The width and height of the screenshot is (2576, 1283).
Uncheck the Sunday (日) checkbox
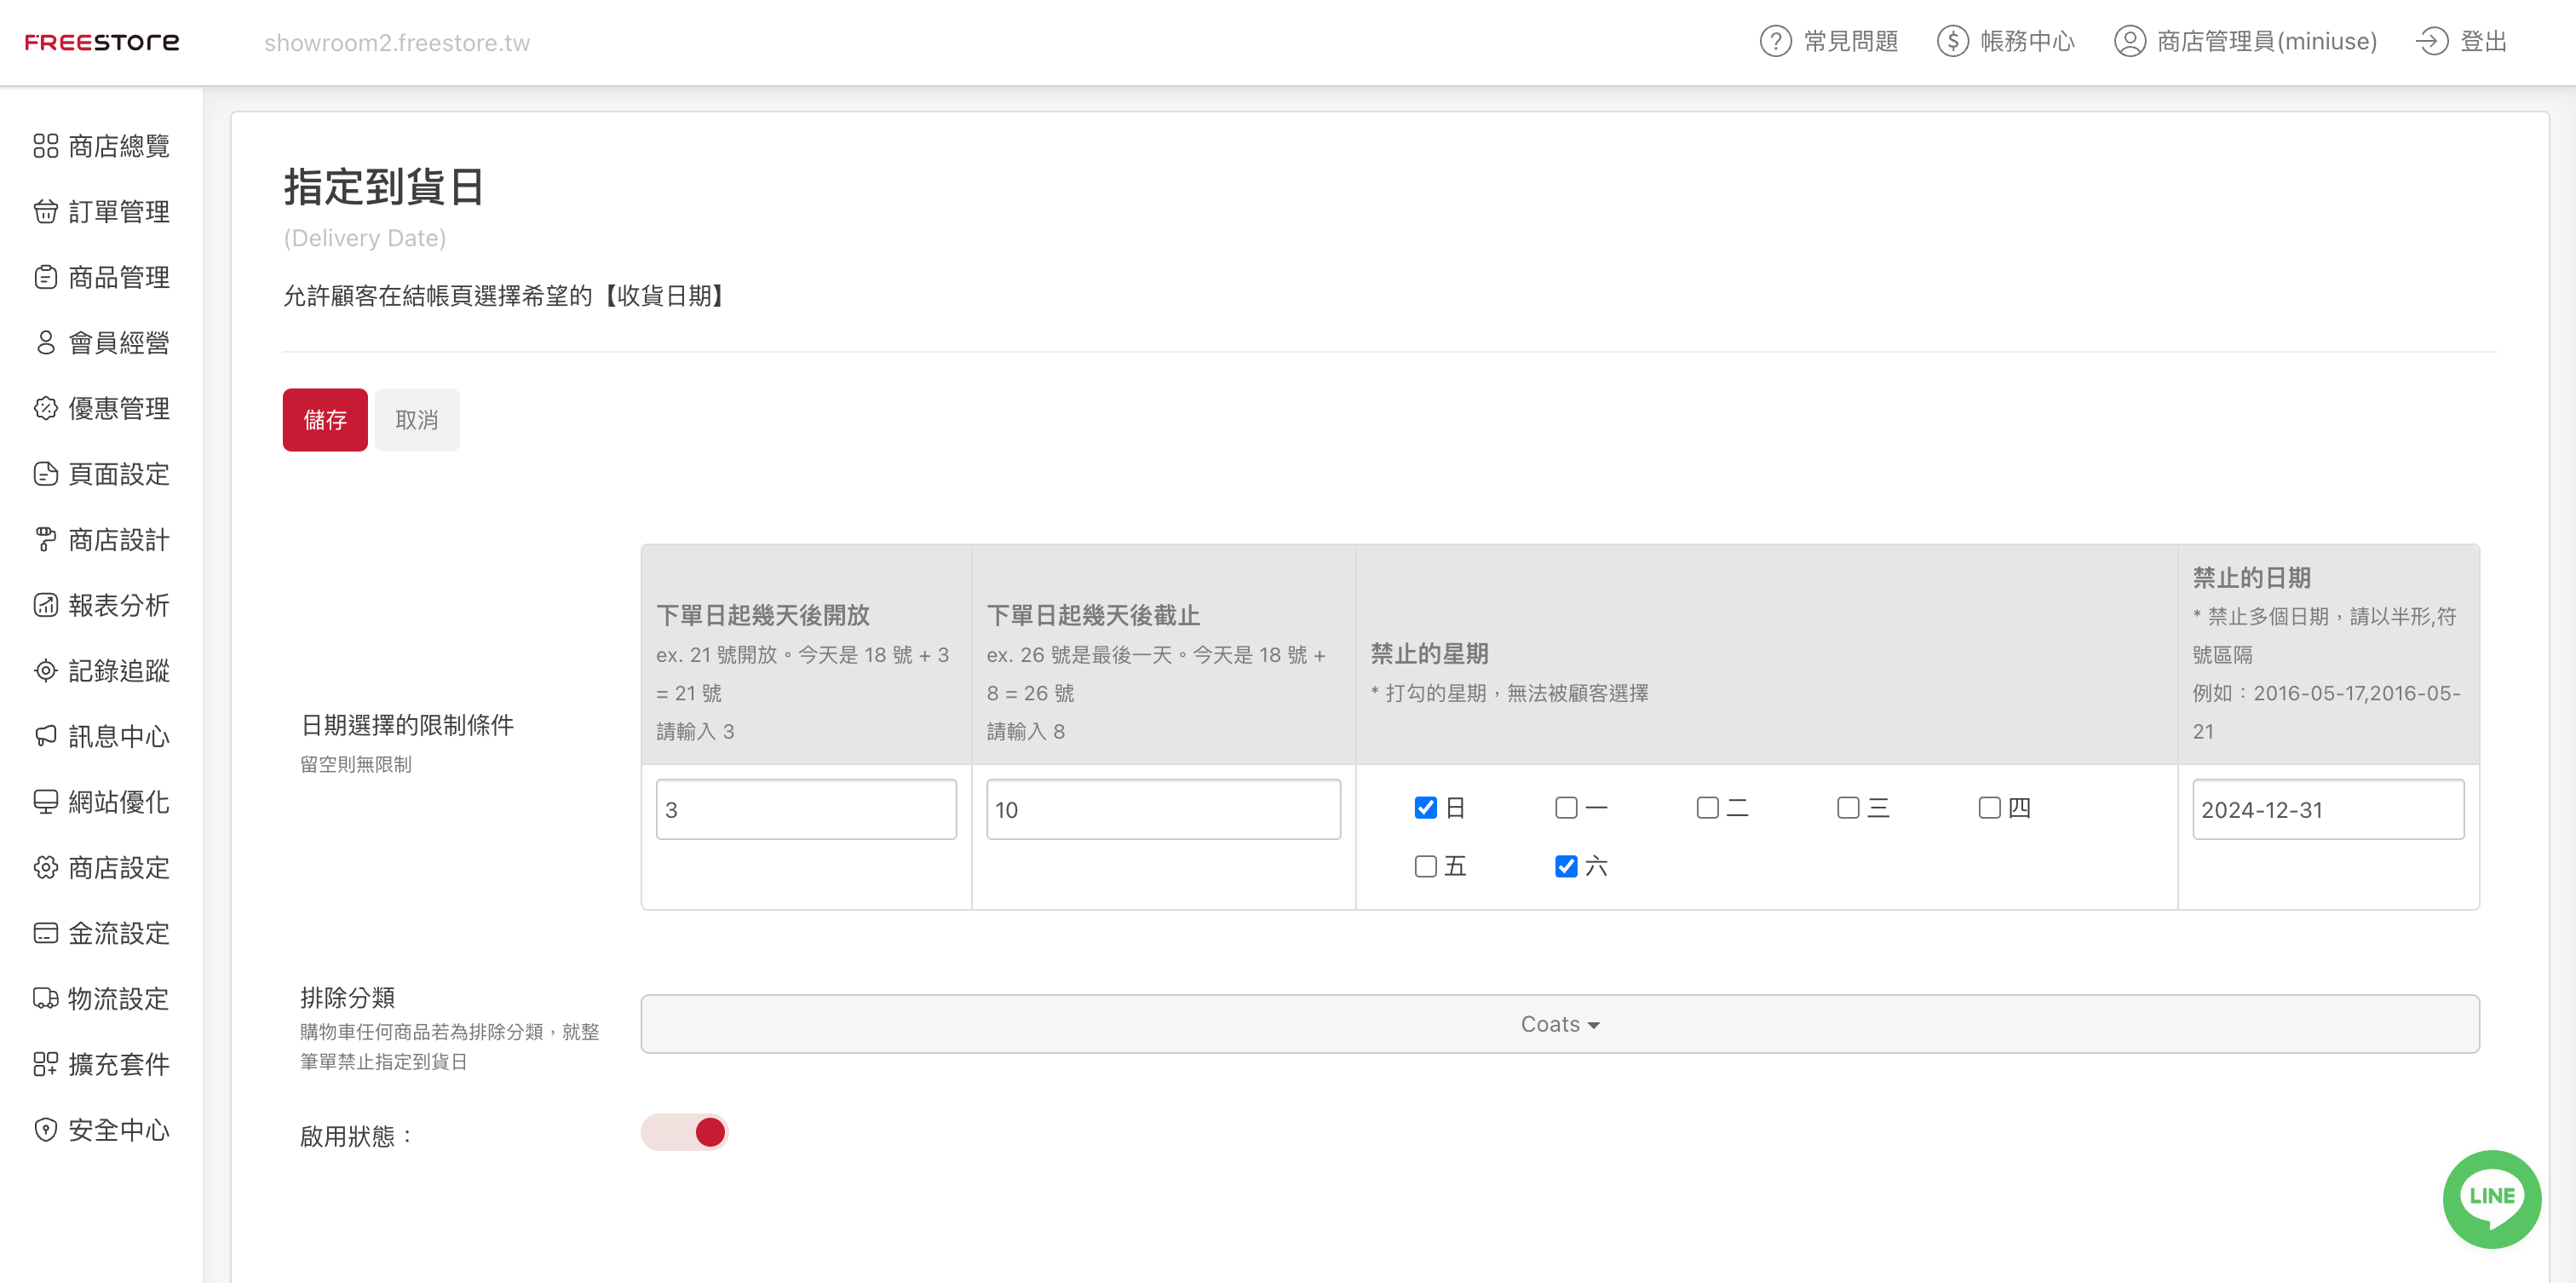coord(1425,807)
